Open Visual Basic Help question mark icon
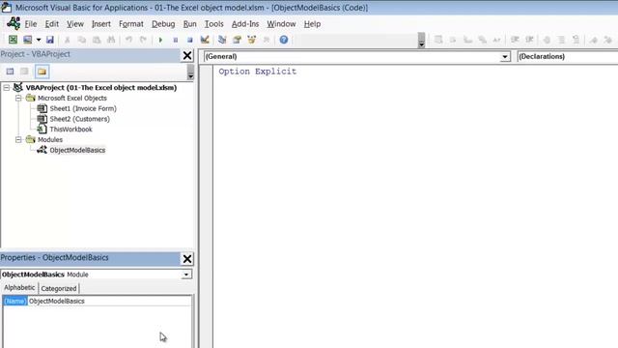Screen dimensions: 618x348 pos(284,40)
